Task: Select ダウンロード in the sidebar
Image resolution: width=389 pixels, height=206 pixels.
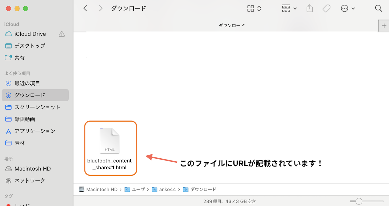Action: [x=30, y=95]
